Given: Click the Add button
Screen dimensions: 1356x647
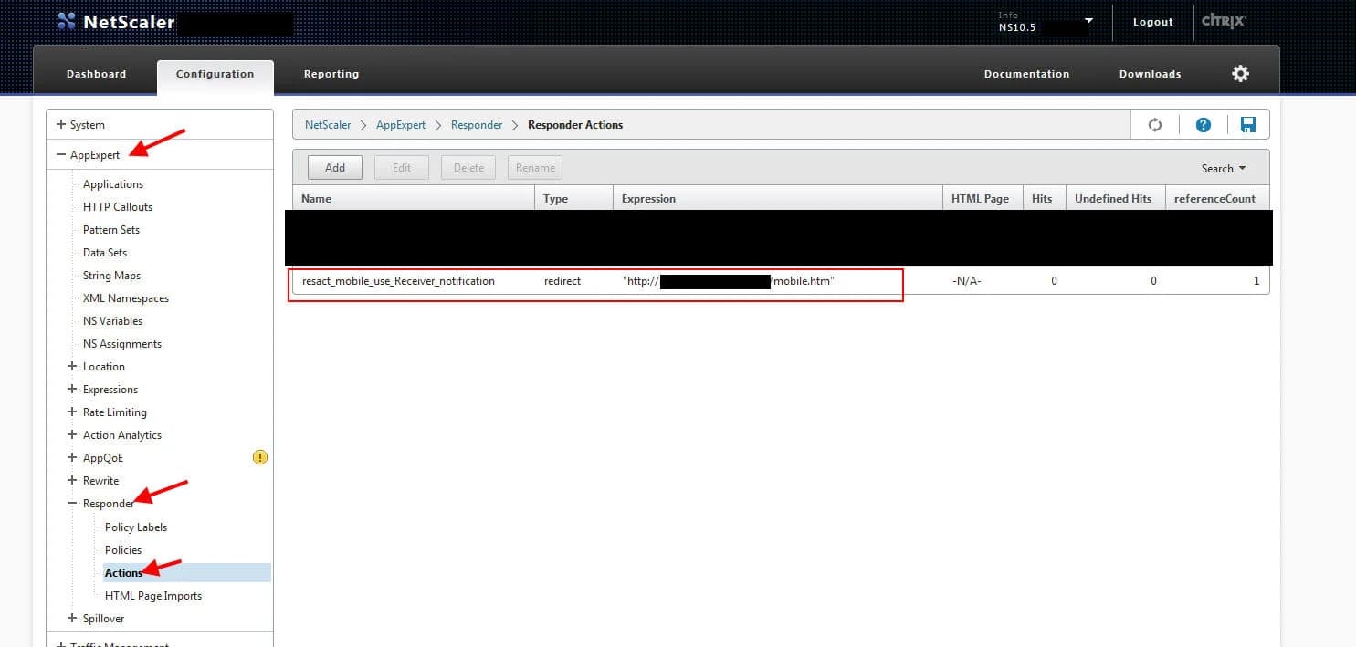Looking at the screenshot, I should tap(335, 168).
